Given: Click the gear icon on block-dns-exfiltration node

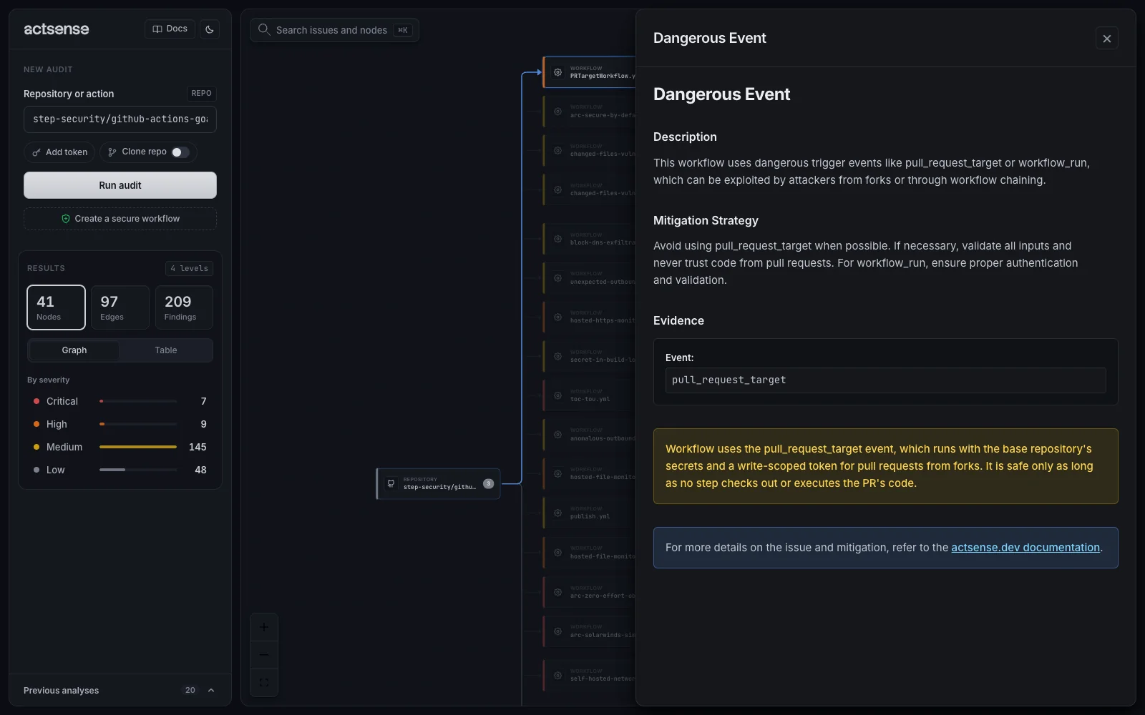Looking at the screenshot, I should (557, 239).
